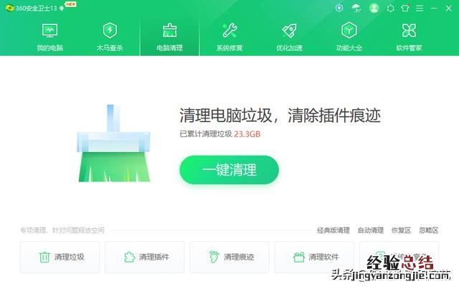Click the umbrella protection icon in title bar
Image resolution: width=459 pixels, height=289 pixels.
point(356,8)
